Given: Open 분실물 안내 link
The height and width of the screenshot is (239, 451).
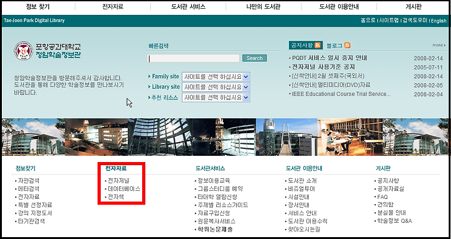Looking at the screenshot, I should tap(391, 213).
